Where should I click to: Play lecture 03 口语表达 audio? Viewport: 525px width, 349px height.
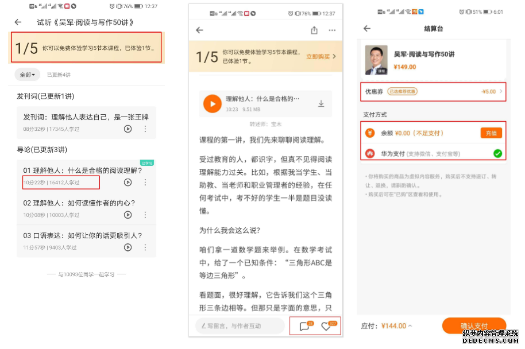click(x=128, y=247)
